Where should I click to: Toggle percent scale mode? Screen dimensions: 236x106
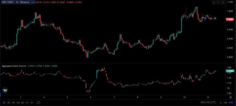click(x=221, y=103)
